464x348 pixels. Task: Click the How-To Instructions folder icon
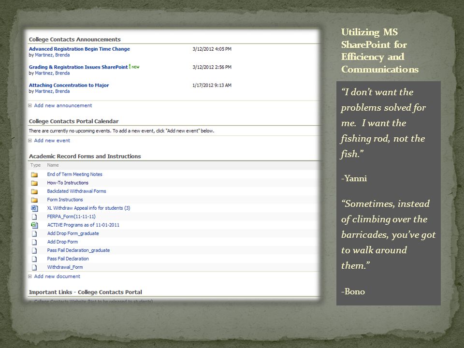pos(34,183)
